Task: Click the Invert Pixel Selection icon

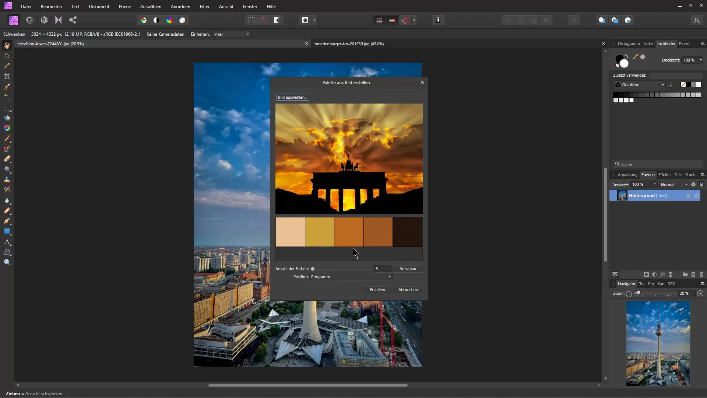Action: click(x=277, y=20)
